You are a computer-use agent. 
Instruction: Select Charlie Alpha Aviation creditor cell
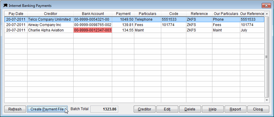tap(51, 30)
